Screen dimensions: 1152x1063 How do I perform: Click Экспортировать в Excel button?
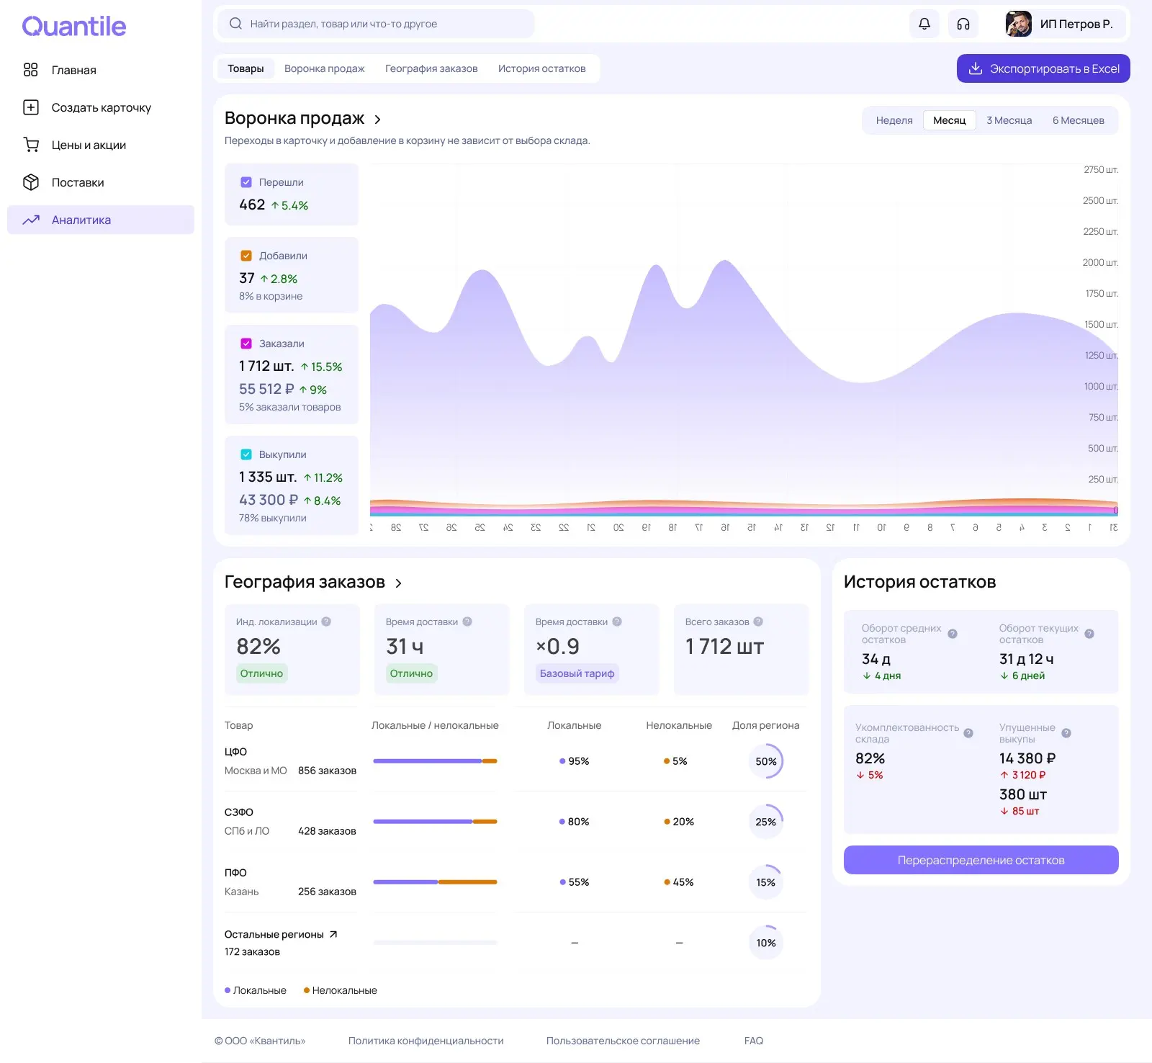point(1043,68)
